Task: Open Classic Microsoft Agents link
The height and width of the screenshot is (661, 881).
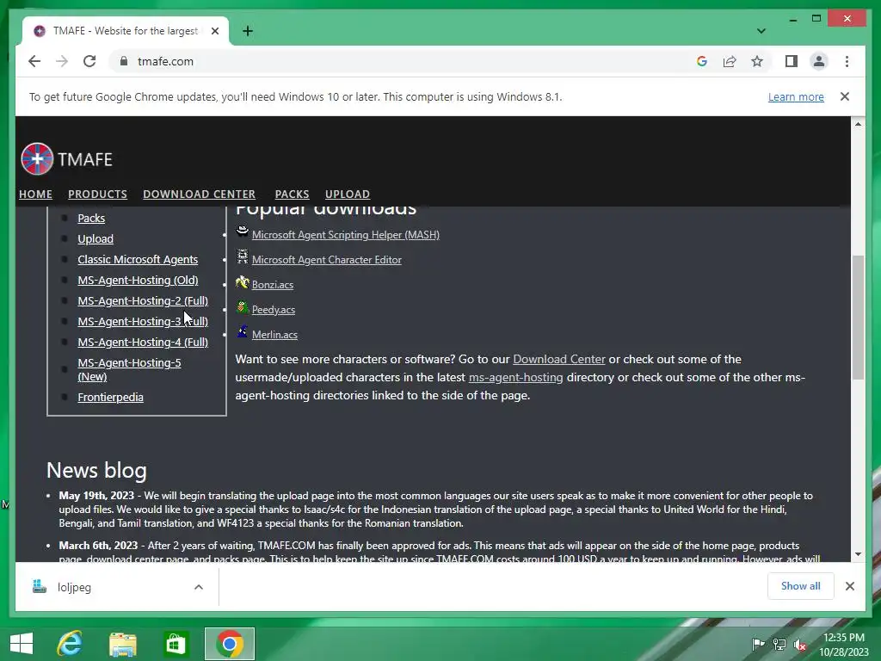Action: [x=138, y=260]
